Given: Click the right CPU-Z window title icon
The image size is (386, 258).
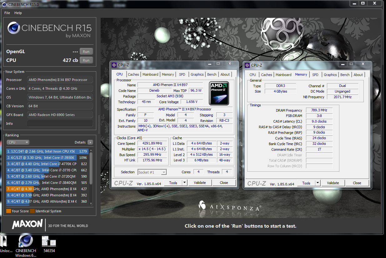Looking at the screenshot, I should (248, 65).
